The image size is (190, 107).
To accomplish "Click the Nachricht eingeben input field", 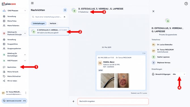I will click(113, 101).
